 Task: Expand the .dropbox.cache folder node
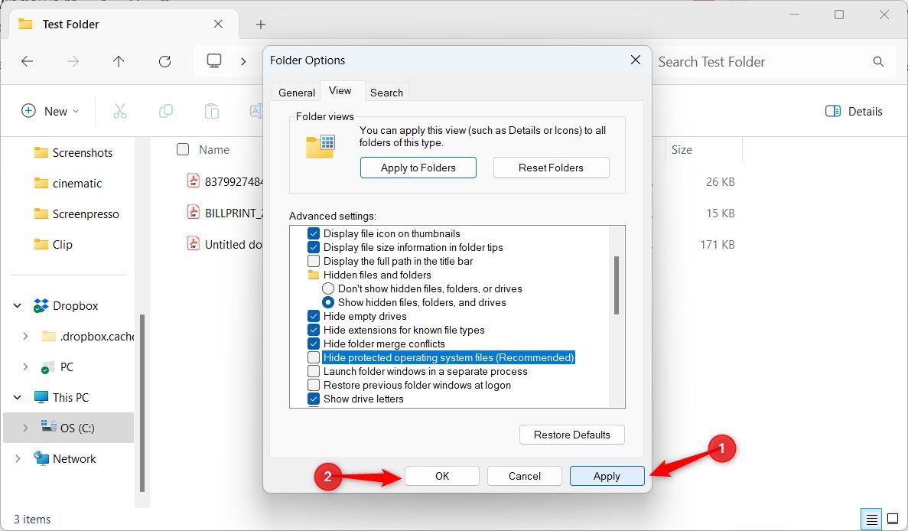tap(25, 336)
